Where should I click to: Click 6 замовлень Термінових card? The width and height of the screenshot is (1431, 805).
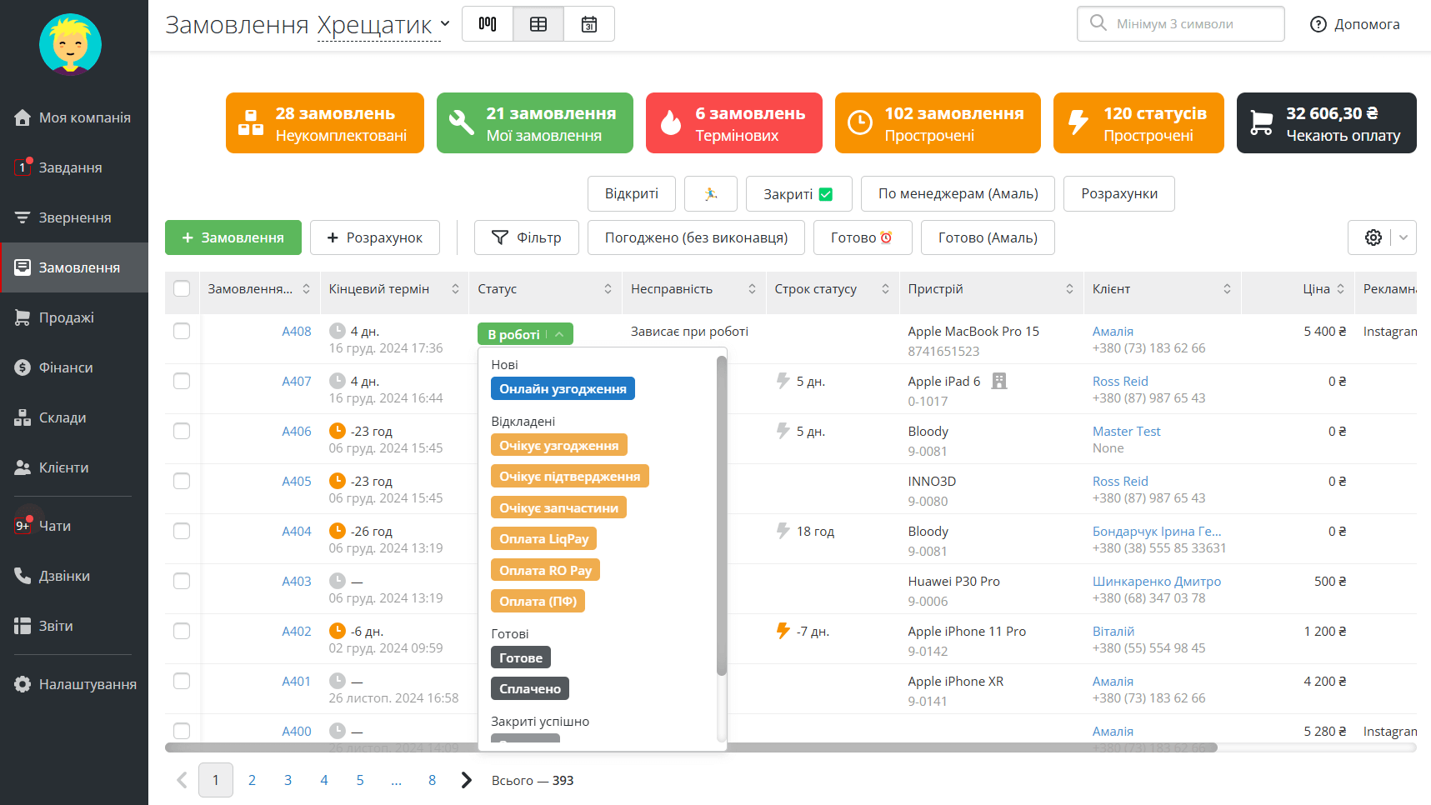coord(734,123)
